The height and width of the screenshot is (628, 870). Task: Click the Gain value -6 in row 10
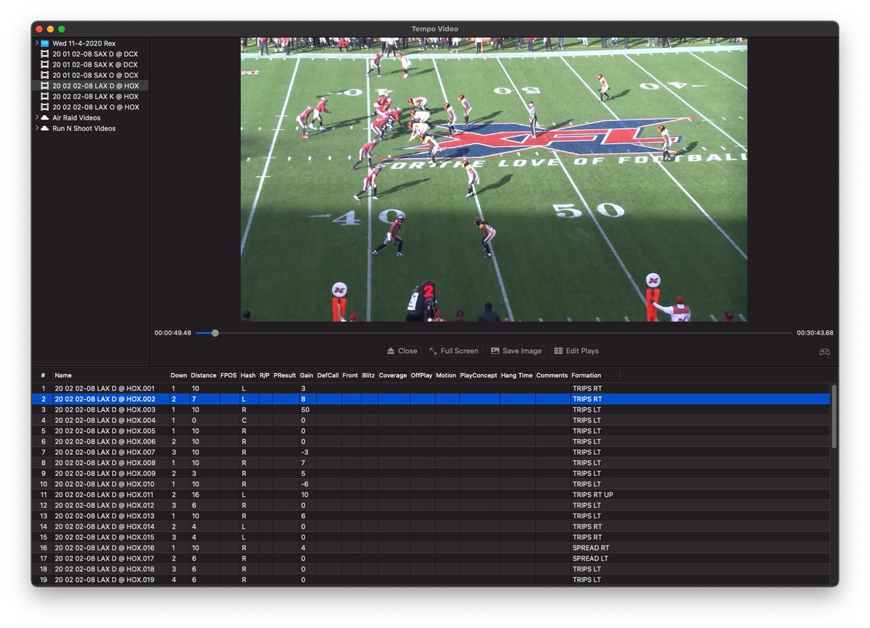point(304,484)
